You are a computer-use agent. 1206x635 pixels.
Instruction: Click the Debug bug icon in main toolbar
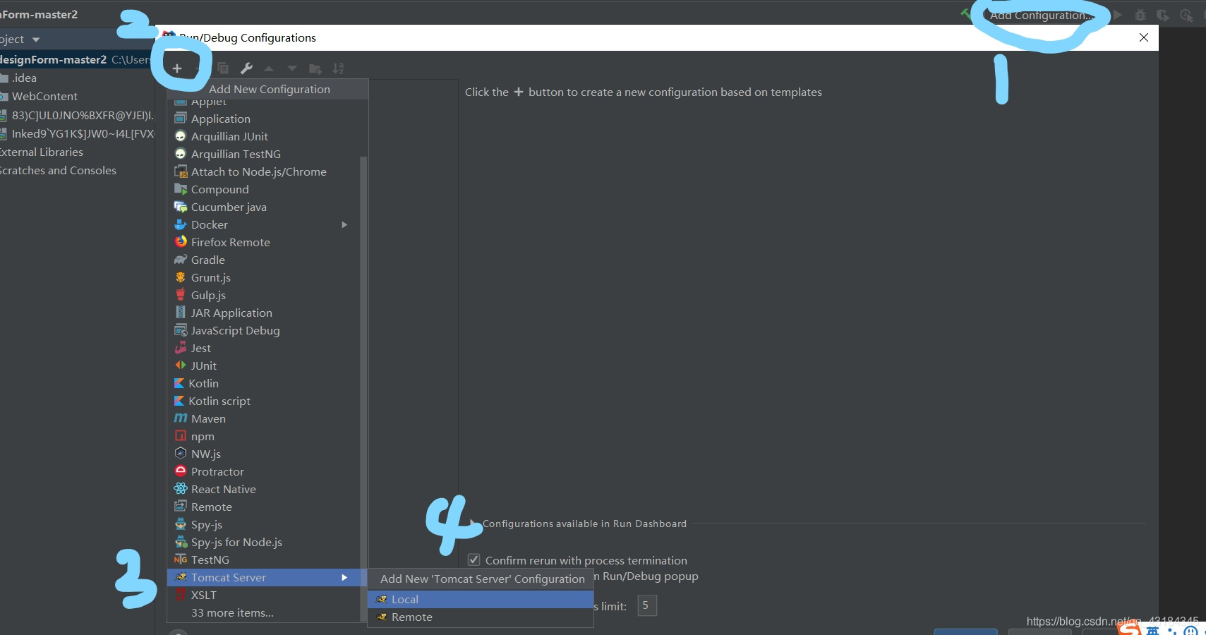(x=1140, y=15)
